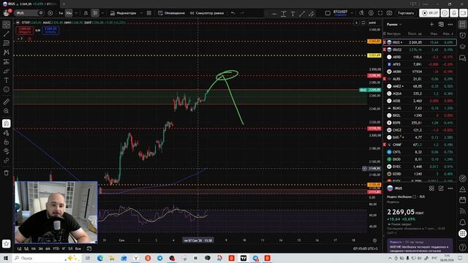
Task: Click the Торговать trade button
Action: (406, 13)
